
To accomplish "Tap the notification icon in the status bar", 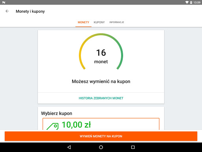I will [4, 2].
